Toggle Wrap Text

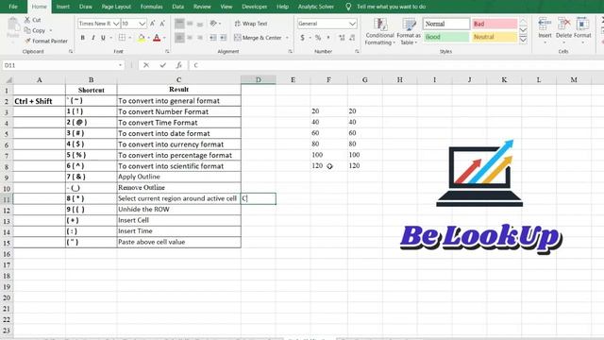[251, 24]
